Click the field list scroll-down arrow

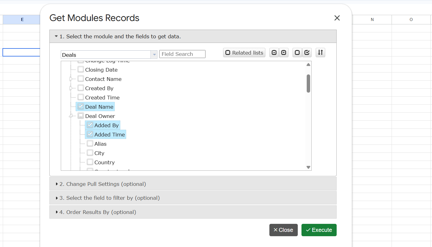pyautogui.click(x=308, y=167)
